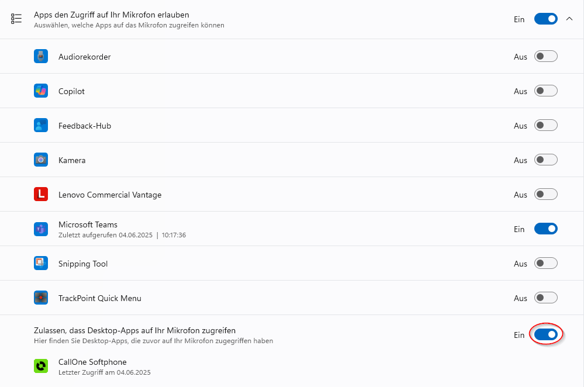The height and width of the screenshot is (387, 584).
Task: Click the Snipping Tool icon
Action: pyautogui.click(x=41, y=263)
